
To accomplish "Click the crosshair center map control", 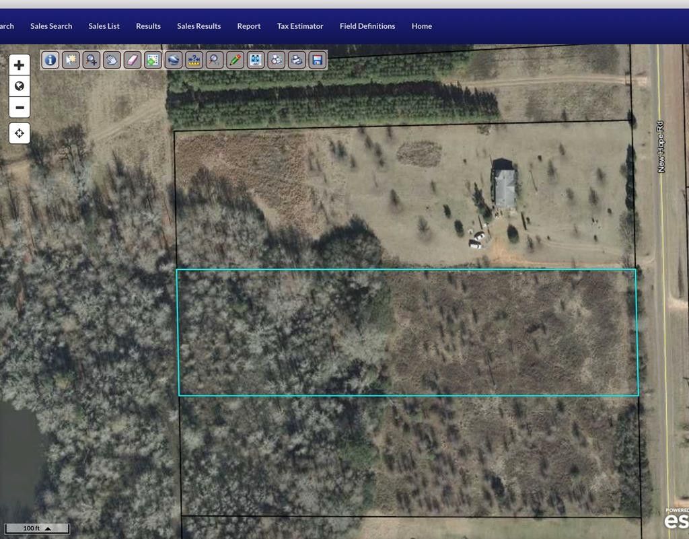I will tap(19, 133).
